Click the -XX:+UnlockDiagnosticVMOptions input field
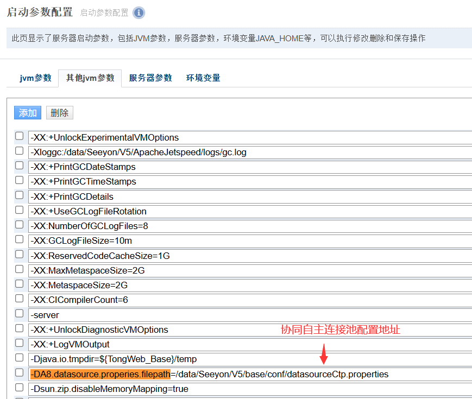Image resolution: width=472 pixels, height=399 pixels. pyautogui.click(x=250, y=330)
